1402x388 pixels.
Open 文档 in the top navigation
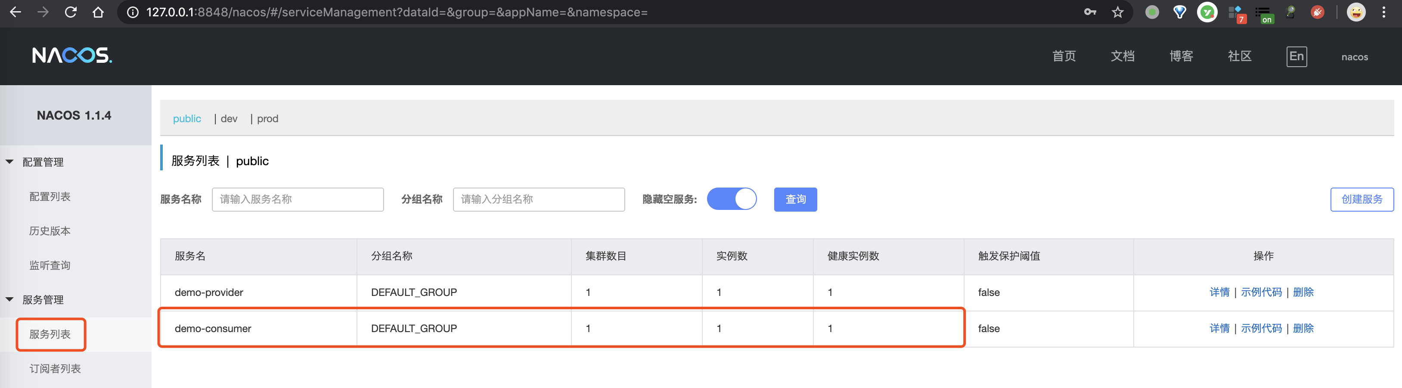(x=1122, y=56)
